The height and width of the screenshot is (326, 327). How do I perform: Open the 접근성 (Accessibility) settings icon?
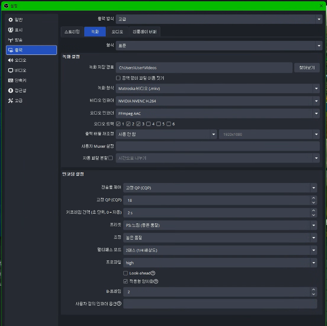[11, 91]
